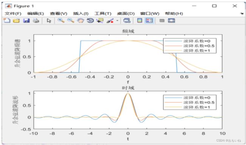Click the 时域 plot title
246x145 pixels.
[x=128, y=88]
